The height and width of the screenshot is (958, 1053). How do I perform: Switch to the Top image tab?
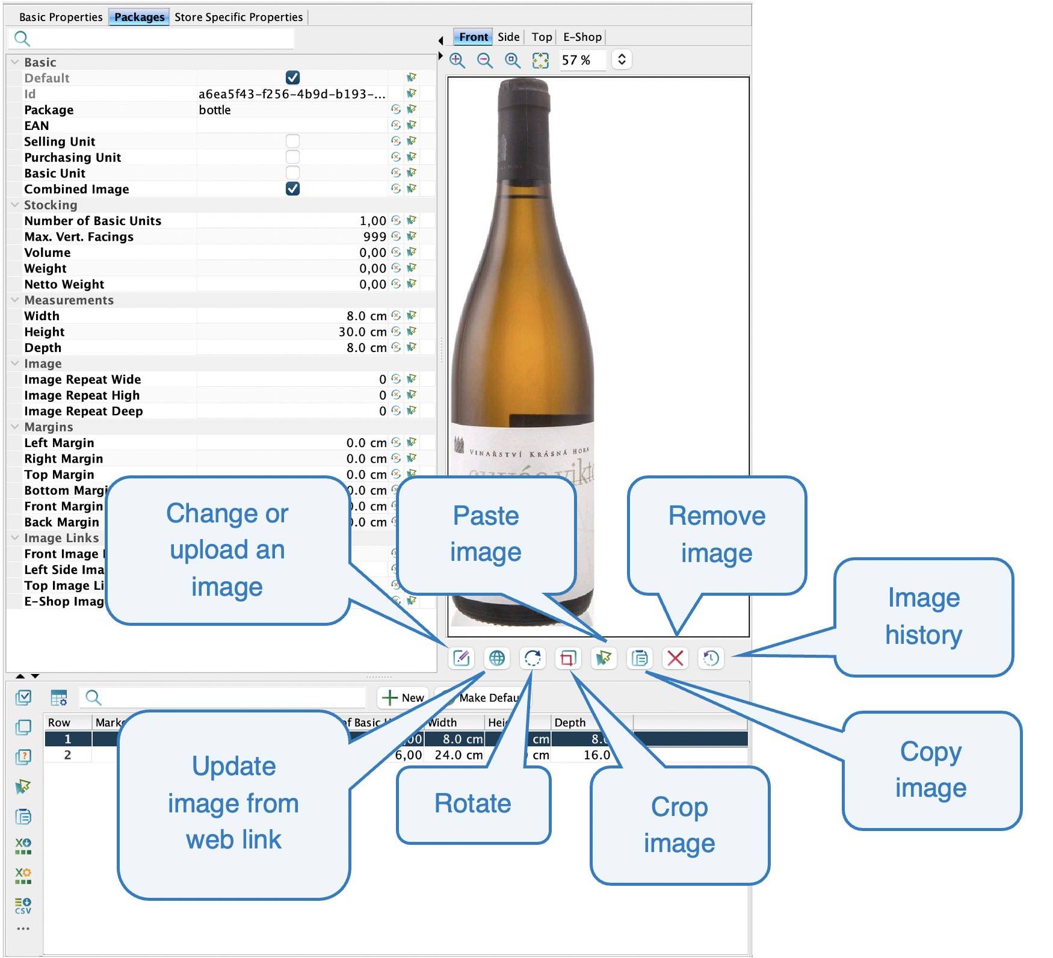tap(542, 37)
